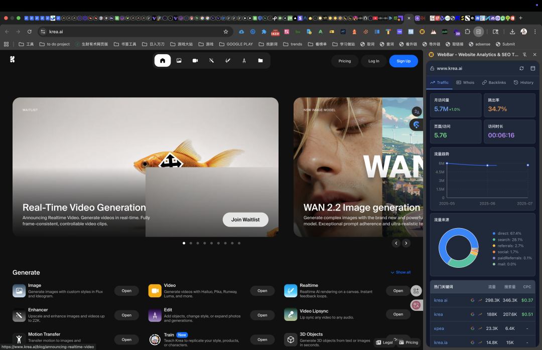The height and width of the screenshot is (350, 542).
Task: Pin the WebBar side panel
Action: [525, 55]
